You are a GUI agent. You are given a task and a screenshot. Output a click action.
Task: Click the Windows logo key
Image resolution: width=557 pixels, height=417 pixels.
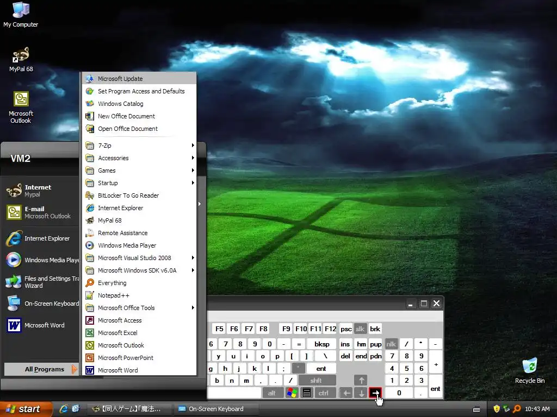(292, 393)
